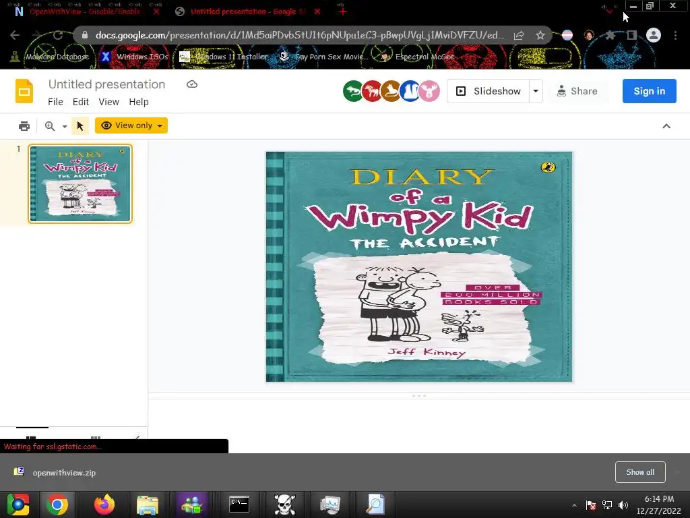Screen dimensions: 690x518
Task: Click green anonymous collaborator avatar
Action: 353,91
